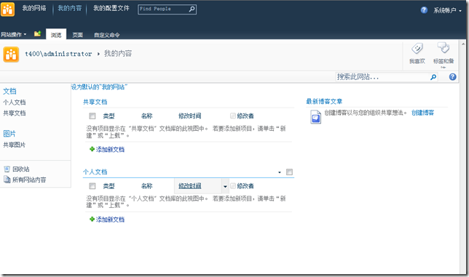Sort 共享文档 by 名称 column

pyautogui.click(x=146, y=116)
